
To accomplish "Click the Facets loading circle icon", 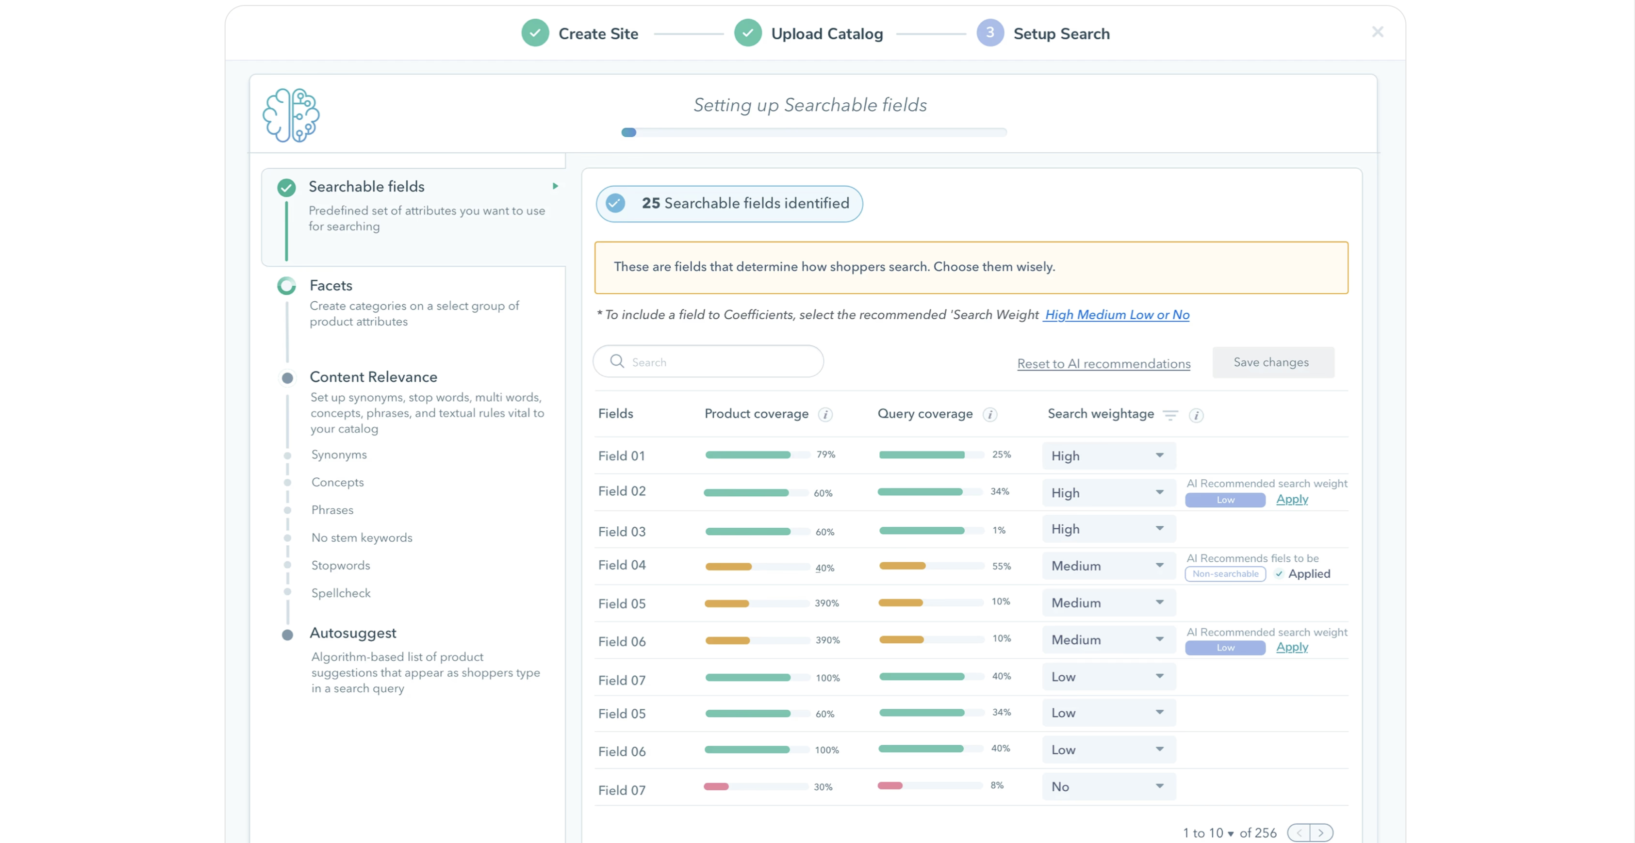I will coord(286,285).
